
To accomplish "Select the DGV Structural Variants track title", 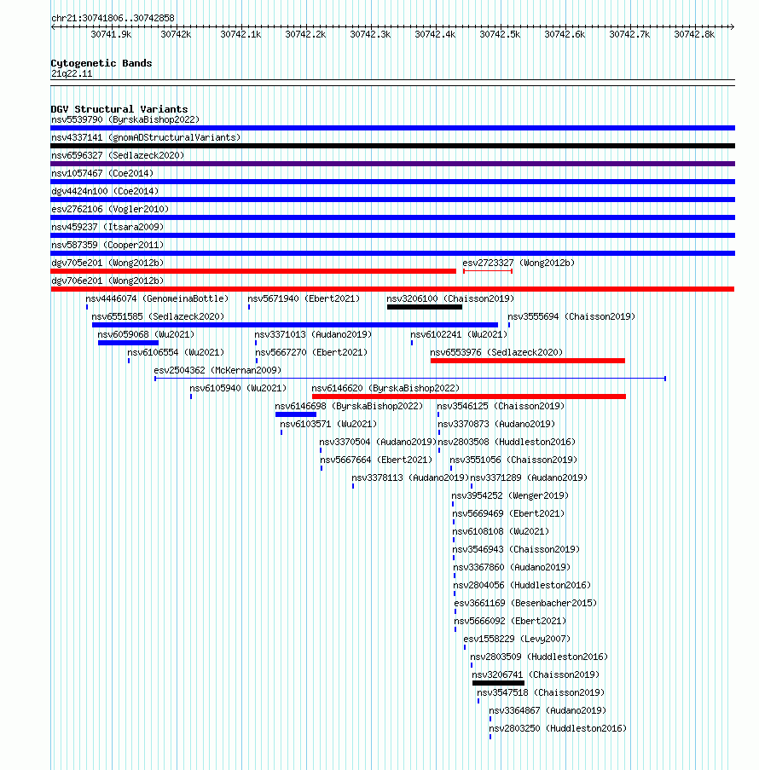I will coord(119,109).
